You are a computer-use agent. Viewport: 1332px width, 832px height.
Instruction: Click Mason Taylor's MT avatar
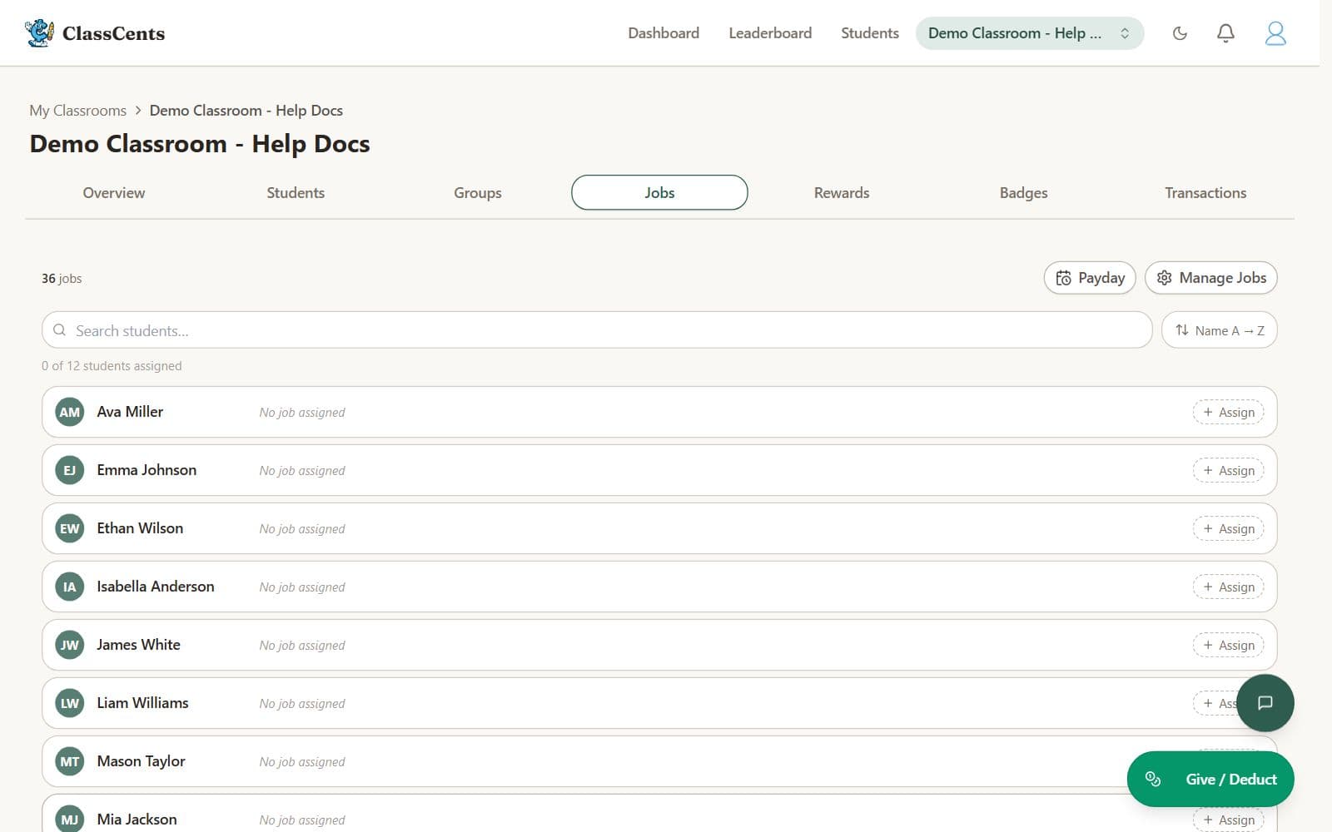[x=70, y=761]
